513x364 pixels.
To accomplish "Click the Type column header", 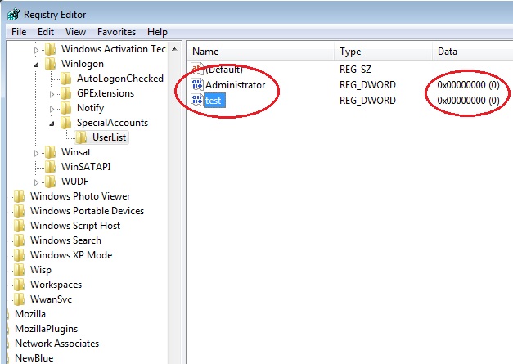I will click(x=384, y=52).
